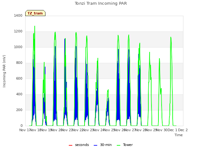This screenshot has height=151, width=202.
Task: Click the tallest green peak near Nov 18
Action: tap(35, 26)
